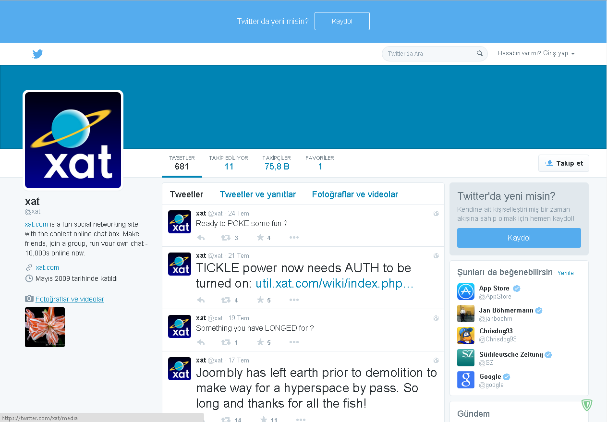Click '24 Tem' tweet timestamp
Screen dimensions: 607x422
[x=239, y=214]
